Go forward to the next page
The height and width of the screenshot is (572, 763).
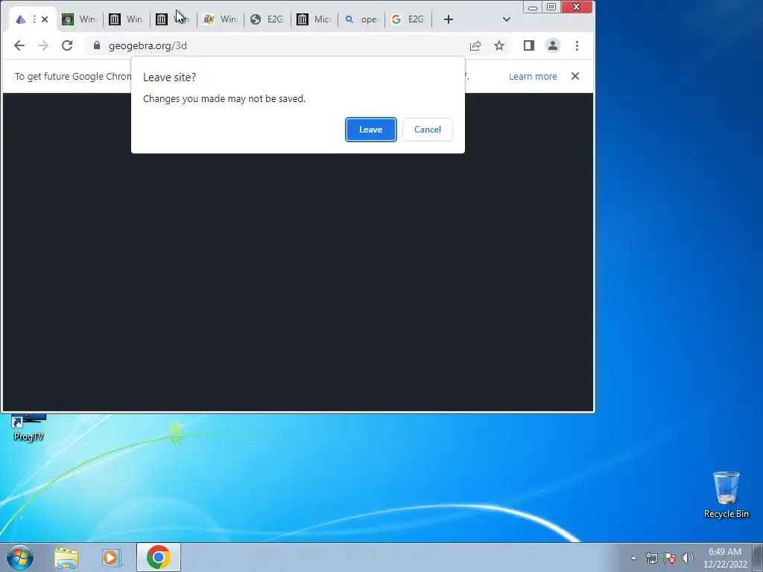tap(43, 45)
